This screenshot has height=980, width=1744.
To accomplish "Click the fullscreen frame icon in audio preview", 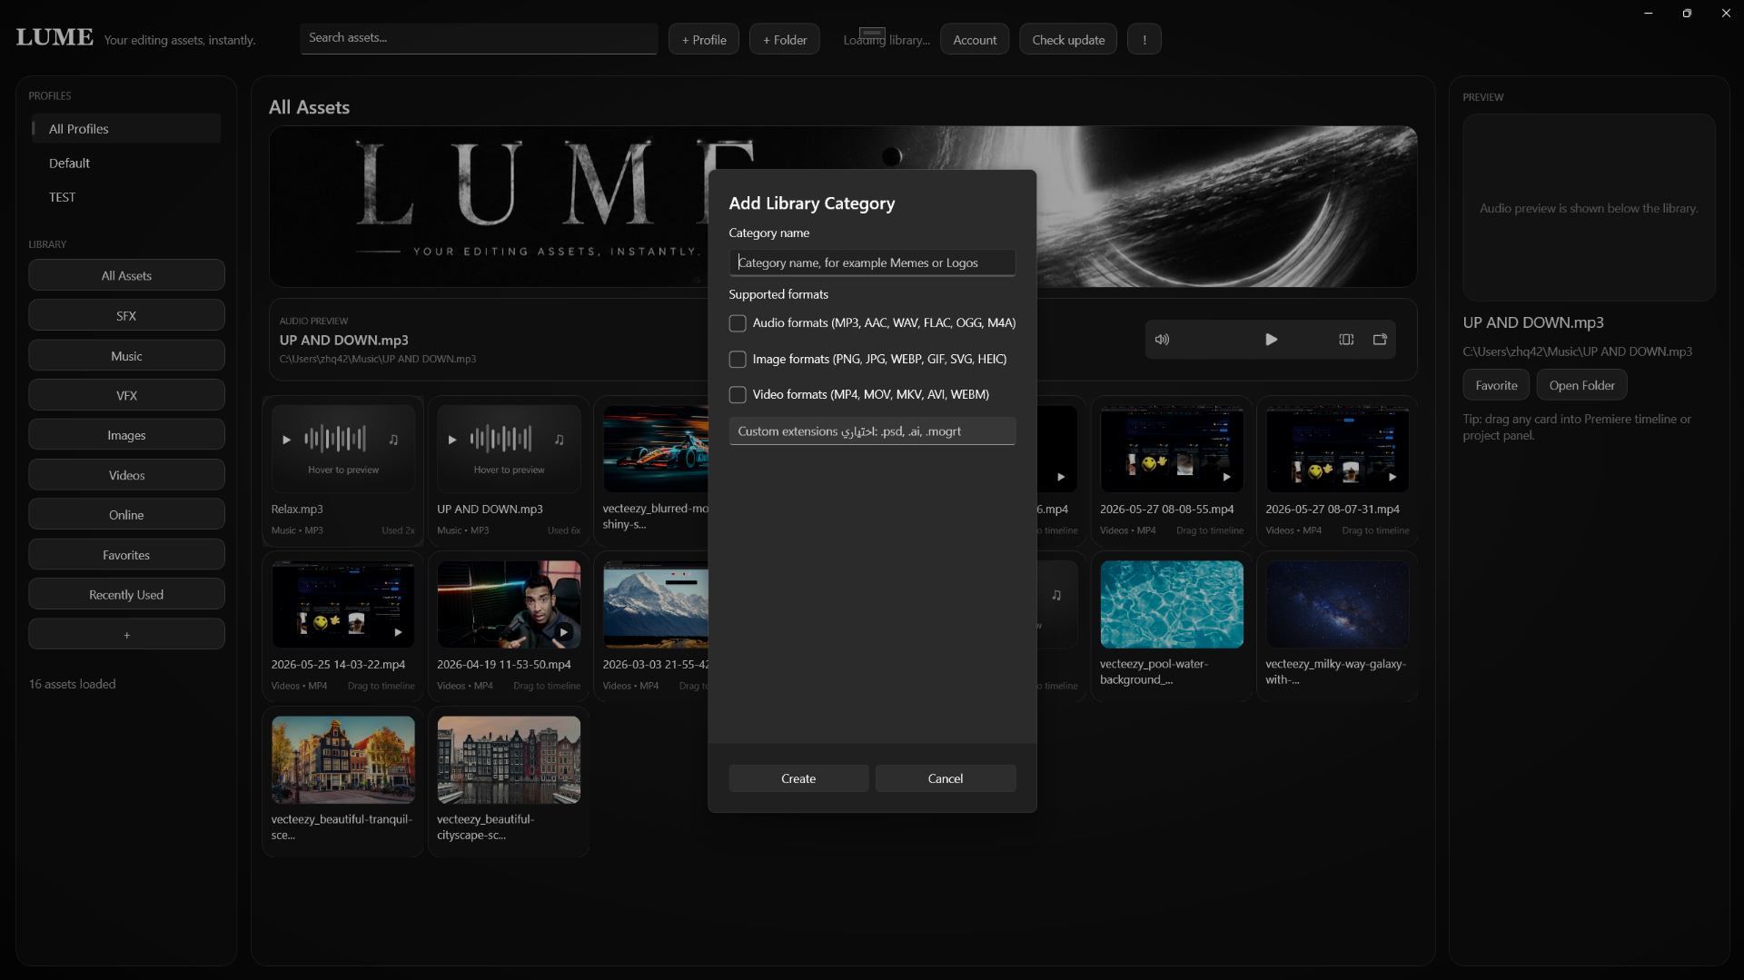I will (x=1346, y=340).
